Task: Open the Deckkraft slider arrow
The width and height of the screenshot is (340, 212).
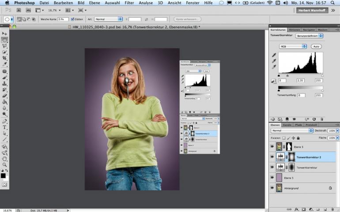Action: [x=337, y=130]
